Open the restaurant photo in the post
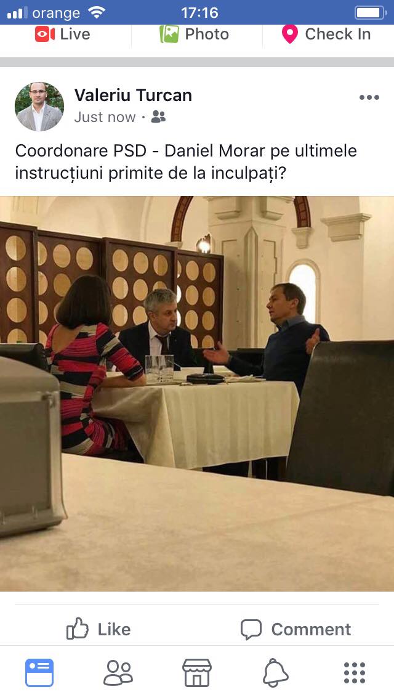This screenshot has height=700, width=394. coord(197,394)
